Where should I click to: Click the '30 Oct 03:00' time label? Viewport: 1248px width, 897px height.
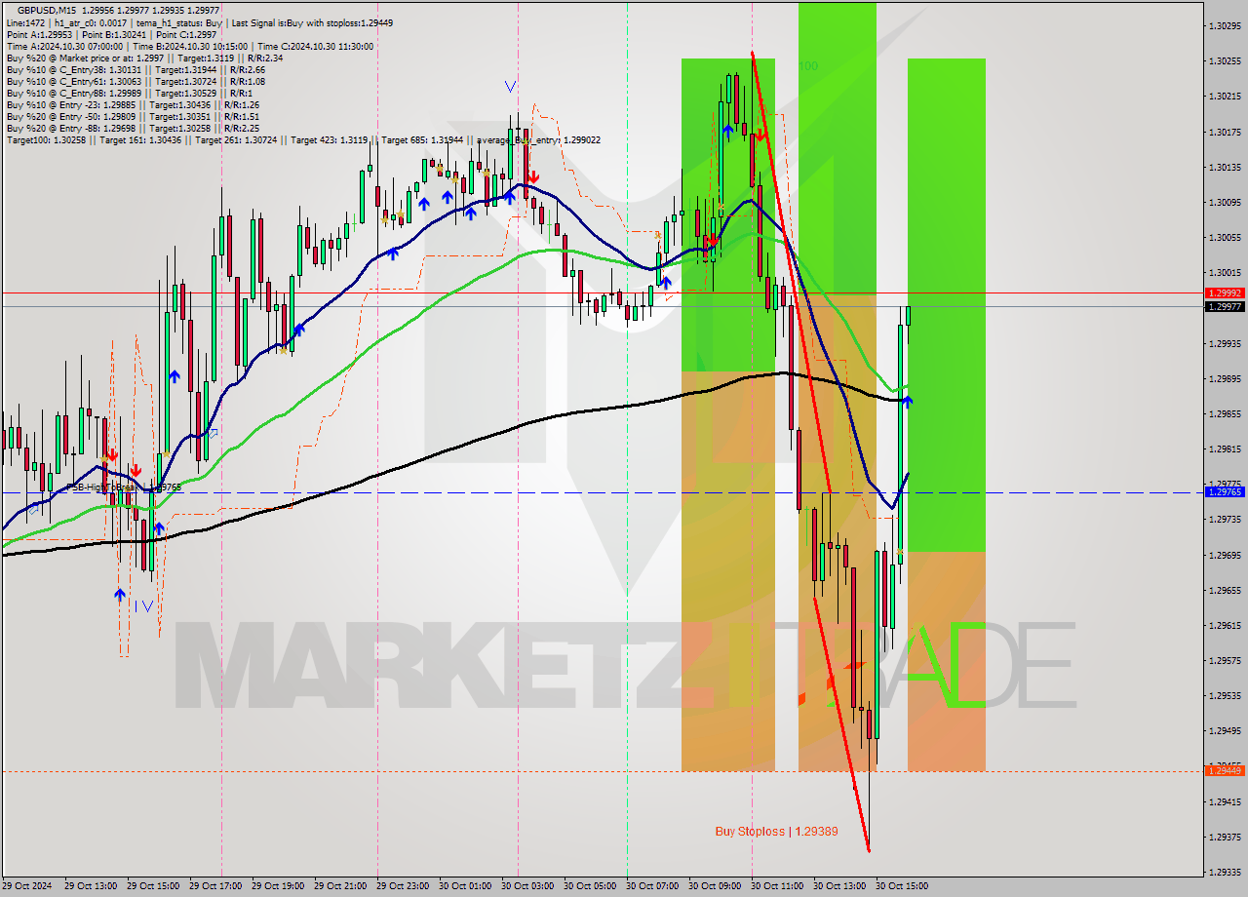click(527, 886)
